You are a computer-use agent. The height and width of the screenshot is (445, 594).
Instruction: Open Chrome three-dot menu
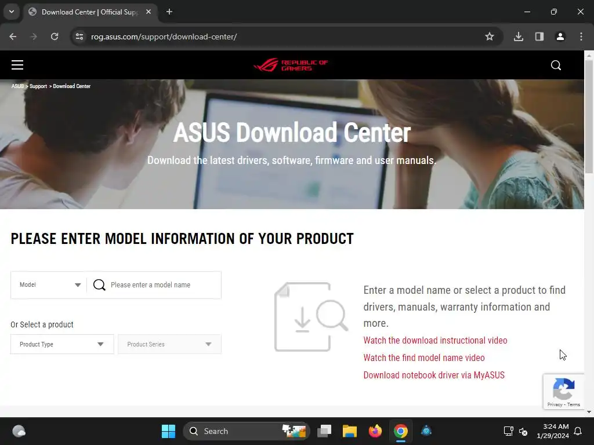point(581,37)
